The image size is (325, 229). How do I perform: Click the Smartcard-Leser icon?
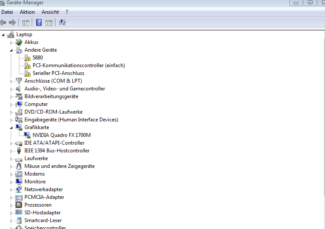[19, 220]
